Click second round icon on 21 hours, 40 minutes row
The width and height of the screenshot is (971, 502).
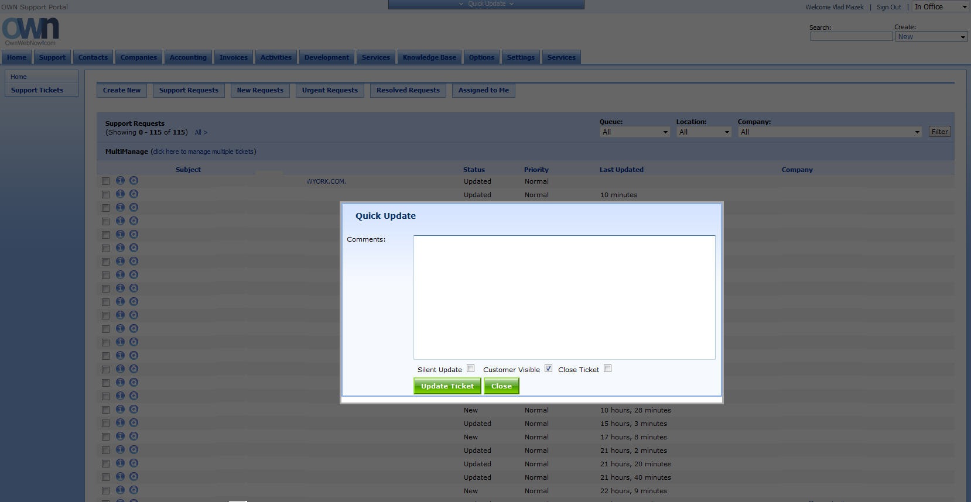click(134, 477)
